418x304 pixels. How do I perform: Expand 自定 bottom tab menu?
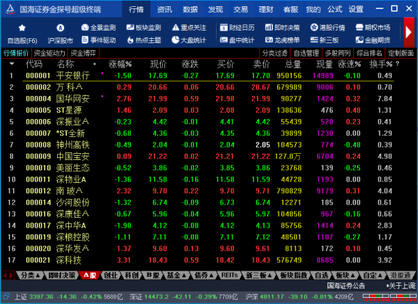[373, 275]
